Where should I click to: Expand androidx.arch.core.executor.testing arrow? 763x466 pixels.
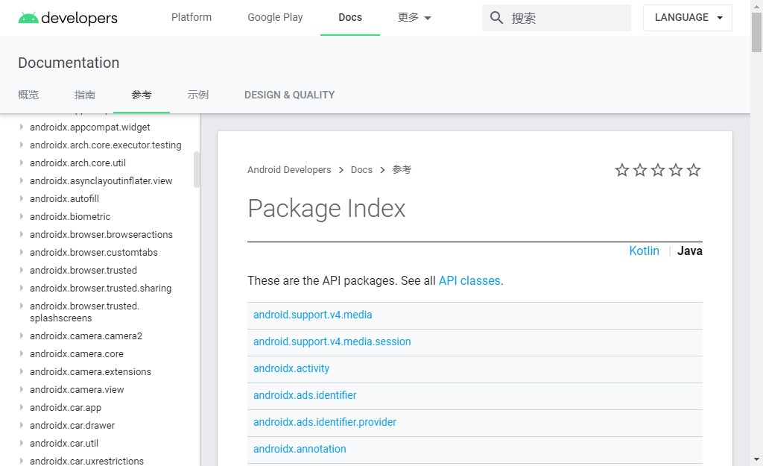pos(22,145)
